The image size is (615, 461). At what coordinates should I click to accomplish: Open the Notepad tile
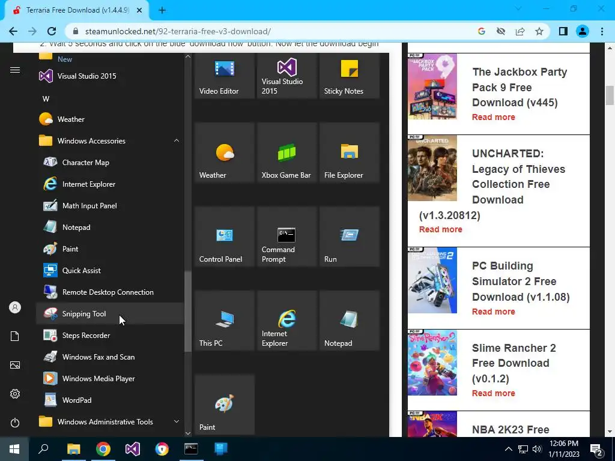tap(350, 321)
